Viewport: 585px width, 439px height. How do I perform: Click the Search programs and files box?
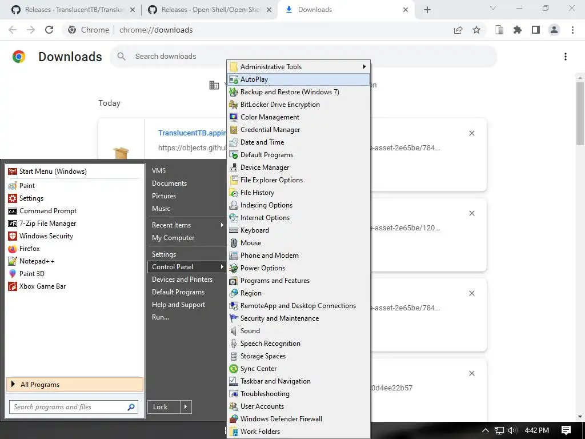[x=74, y=407]
